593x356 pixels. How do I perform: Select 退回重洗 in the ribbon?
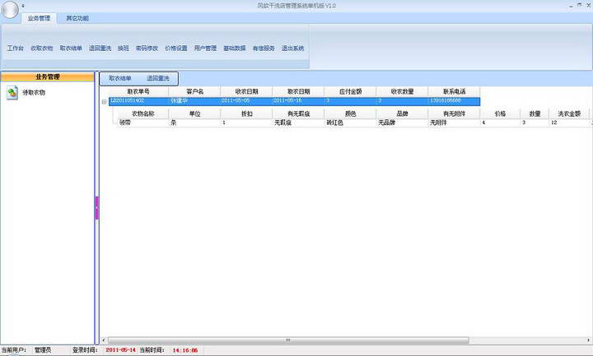pyautogui.click(x=100, y=49)
